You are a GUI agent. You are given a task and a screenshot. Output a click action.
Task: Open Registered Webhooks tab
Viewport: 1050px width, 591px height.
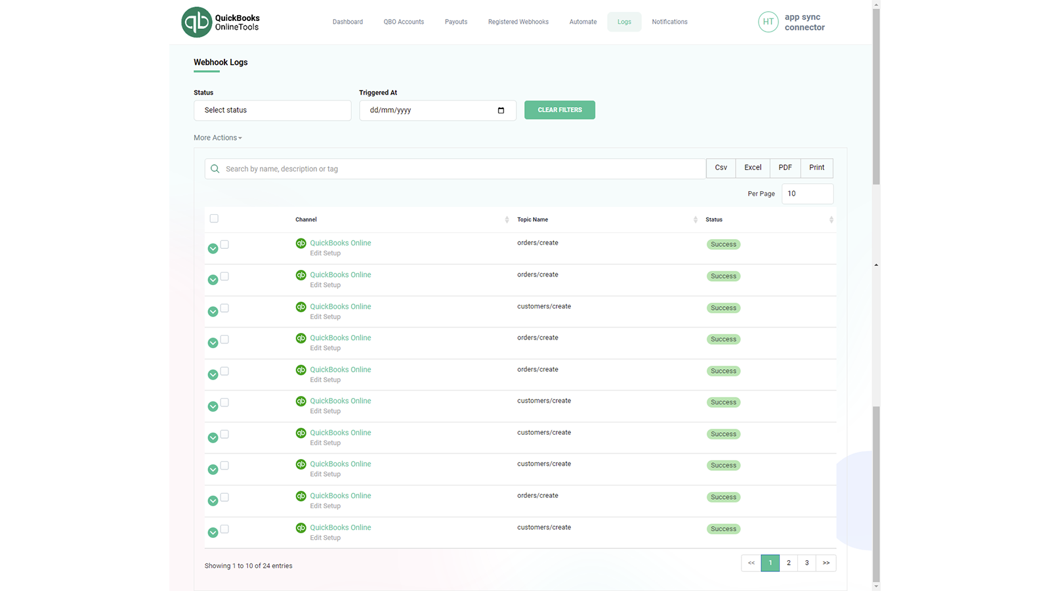[518, 22]
